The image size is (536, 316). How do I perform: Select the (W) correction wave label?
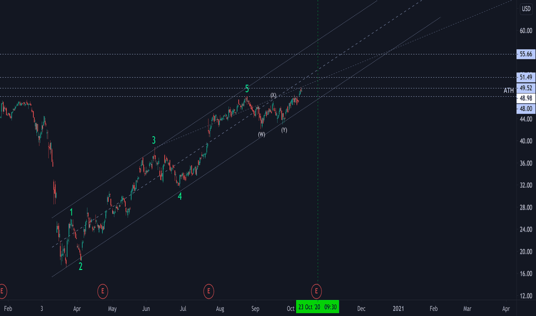point(262,134)
